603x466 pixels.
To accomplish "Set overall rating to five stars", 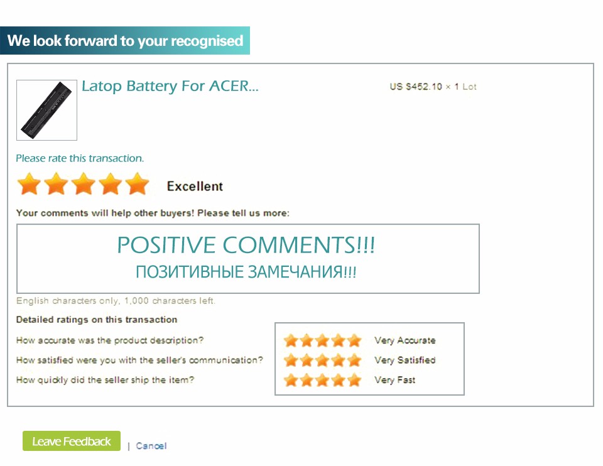I will 137,185.
